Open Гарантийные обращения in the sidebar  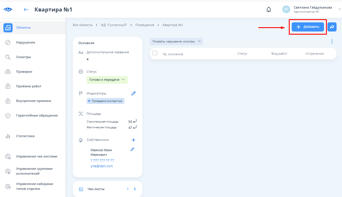[37, 115]
